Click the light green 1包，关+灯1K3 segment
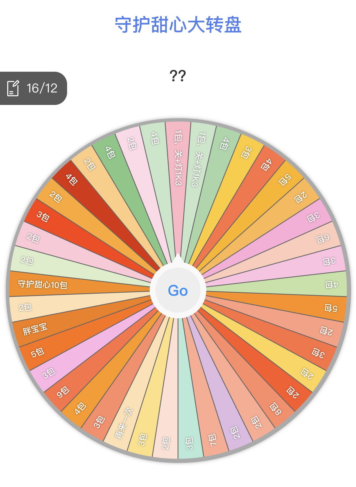The width and height of the screenshot is (356, 487). 199,159
